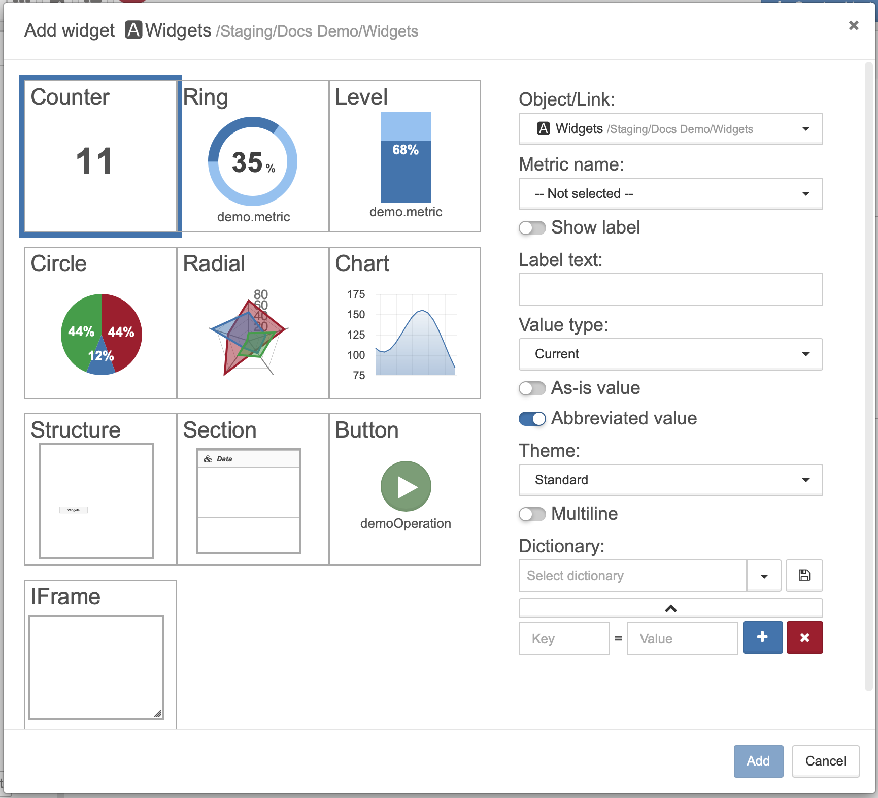Disable the Abbreviated value toggle

point(532,419)
